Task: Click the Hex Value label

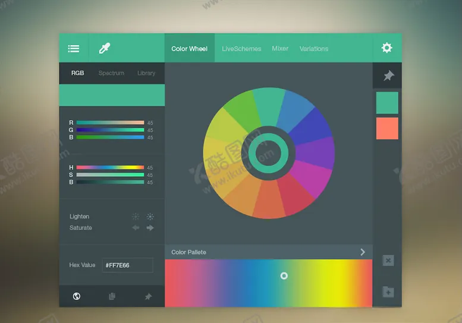Action: point(82,265)
